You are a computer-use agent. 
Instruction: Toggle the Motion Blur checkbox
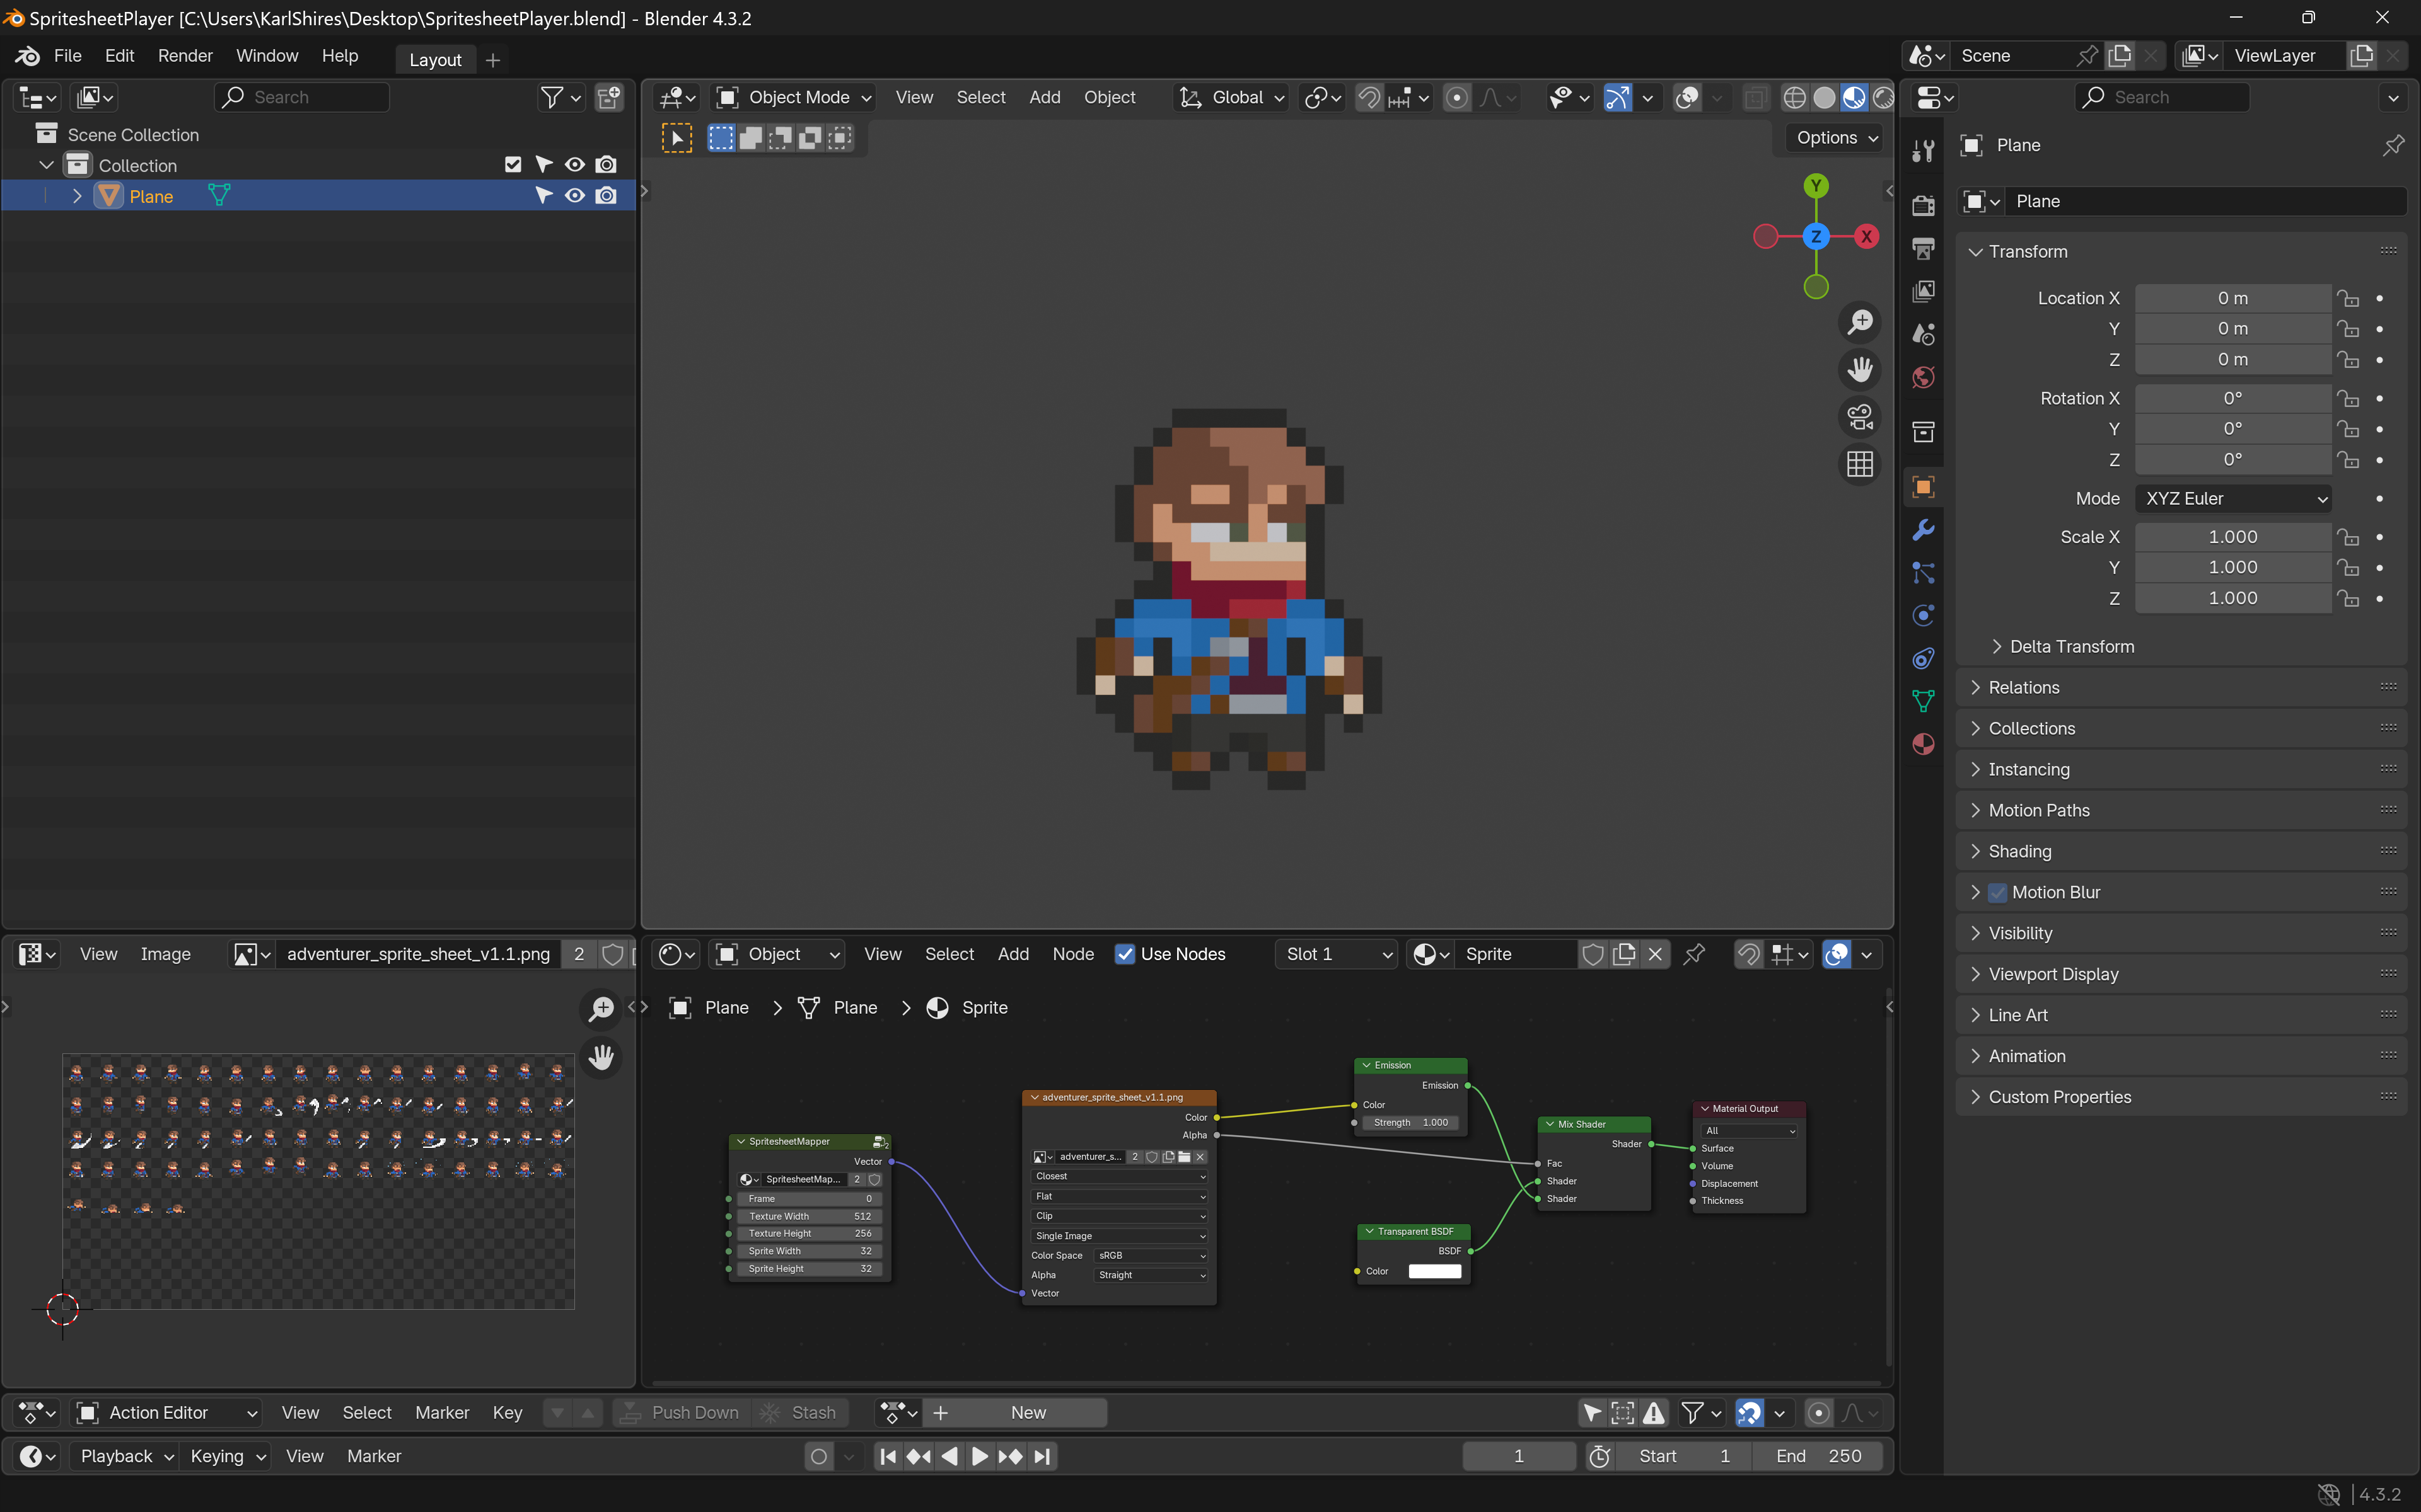[1998, 893]
